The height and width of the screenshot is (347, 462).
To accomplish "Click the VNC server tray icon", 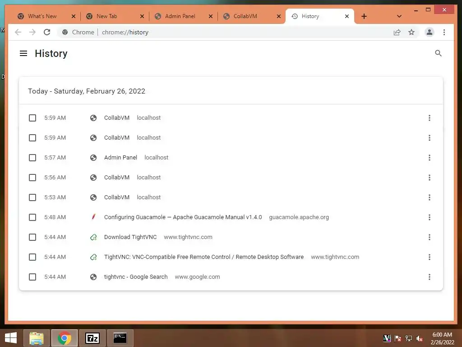I will (387, 338).
